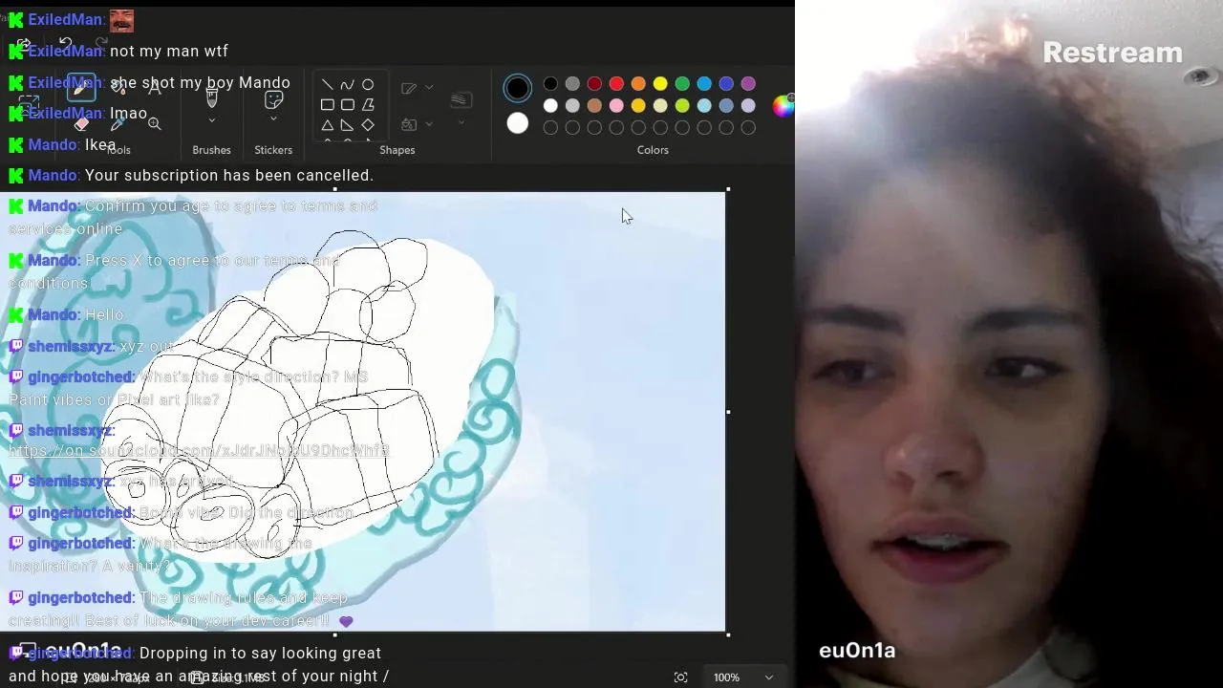Choose the rectangle shape
Screen dimensions: 1223x688
coord(327,105)
